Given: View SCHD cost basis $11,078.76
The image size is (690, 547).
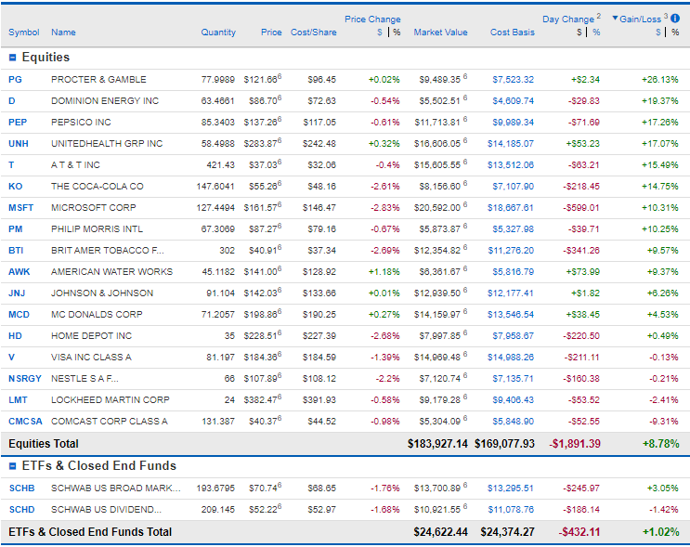Looking at the screenshot, I should [x=511, y=510].
